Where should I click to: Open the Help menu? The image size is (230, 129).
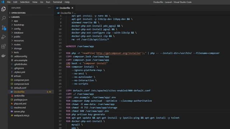click(67, 2)
